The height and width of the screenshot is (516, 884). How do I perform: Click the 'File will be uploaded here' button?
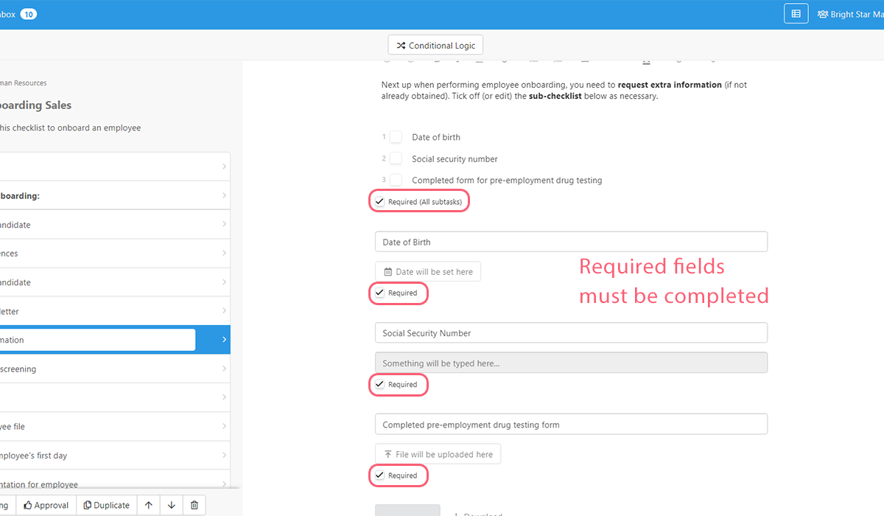click(438, 454)
